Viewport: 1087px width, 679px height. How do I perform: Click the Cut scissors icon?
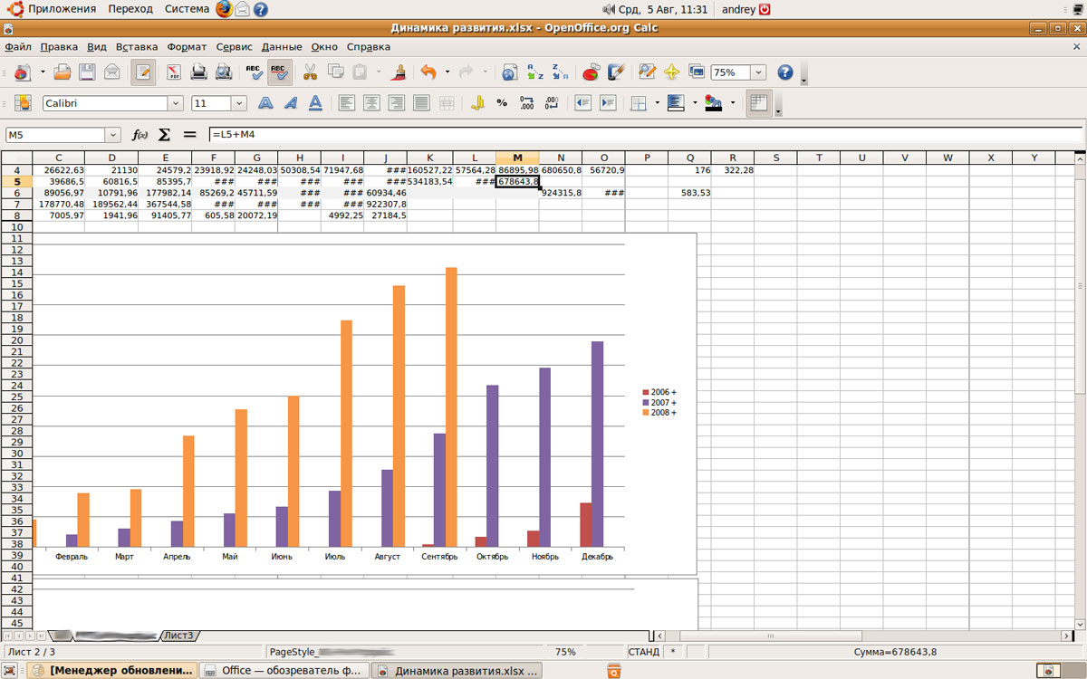pos(310,72)
